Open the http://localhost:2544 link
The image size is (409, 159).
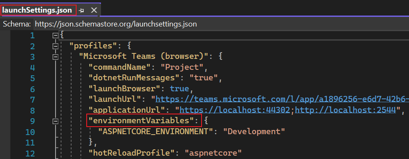tap(345, 110)
